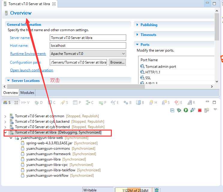Start the server in debug mode

[179, 110]
